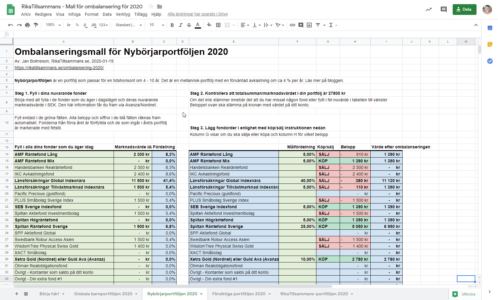This screenshot has height=300, width=498.
Task: Print the spreadsheet
Action: point(27,25)
